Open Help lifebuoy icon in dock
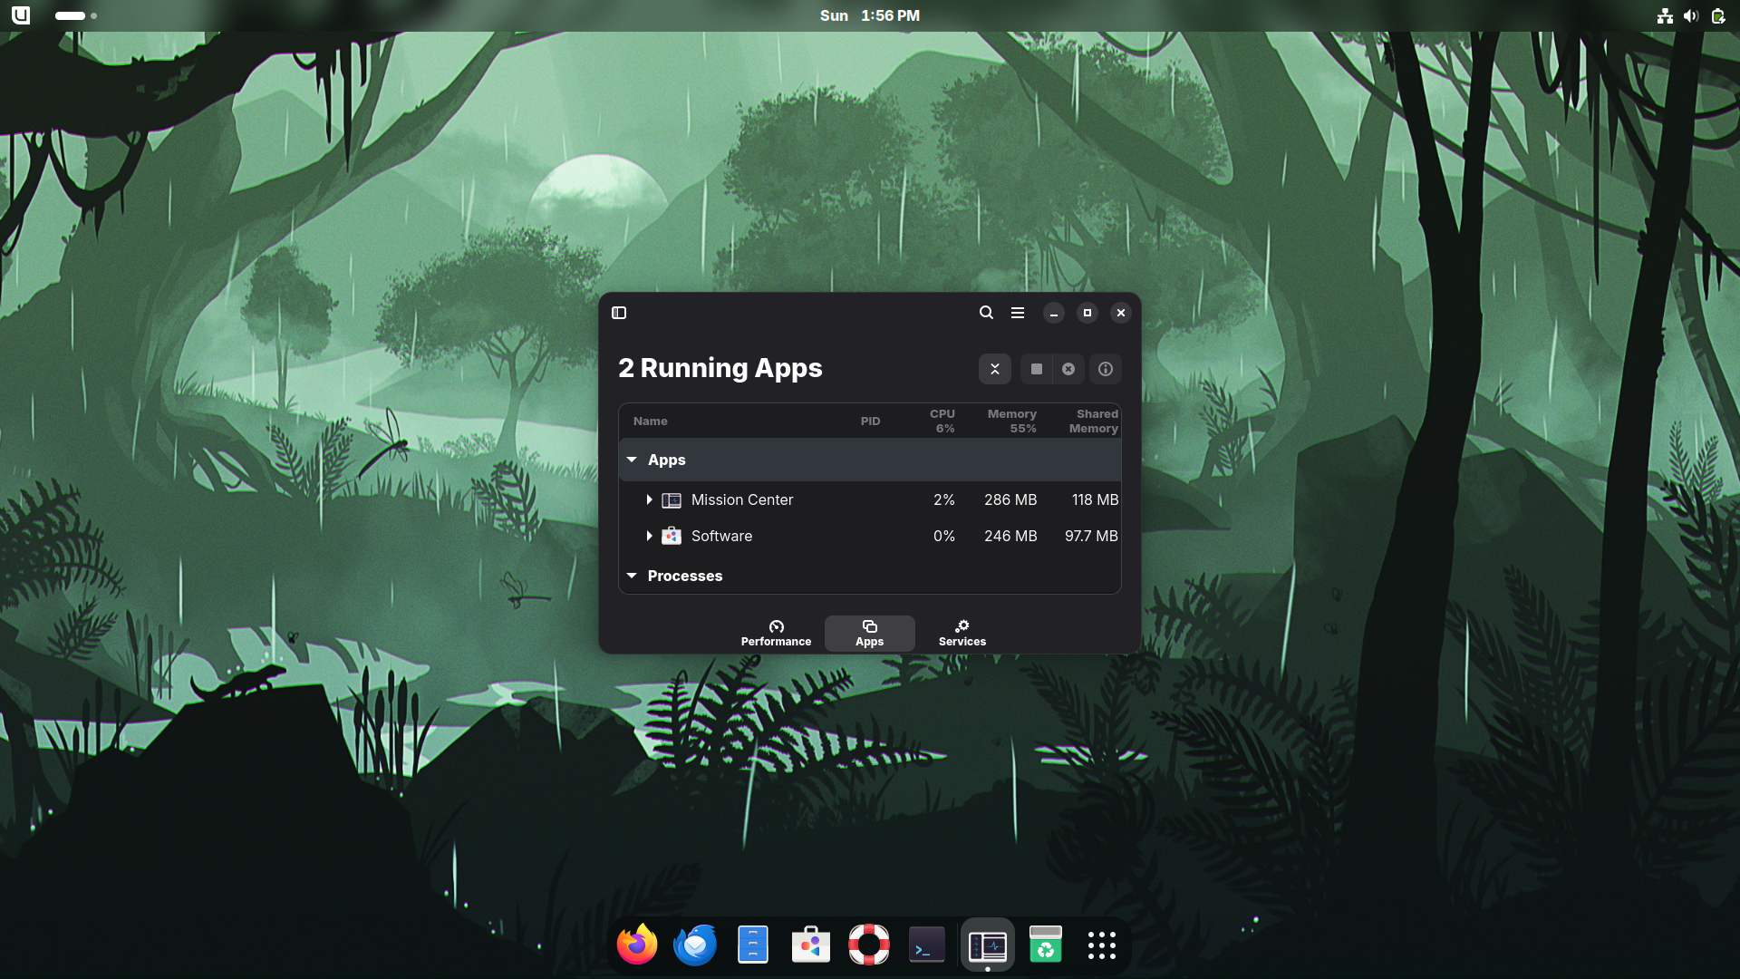Viewport: 1740px width, 979px height. (869, 945)
